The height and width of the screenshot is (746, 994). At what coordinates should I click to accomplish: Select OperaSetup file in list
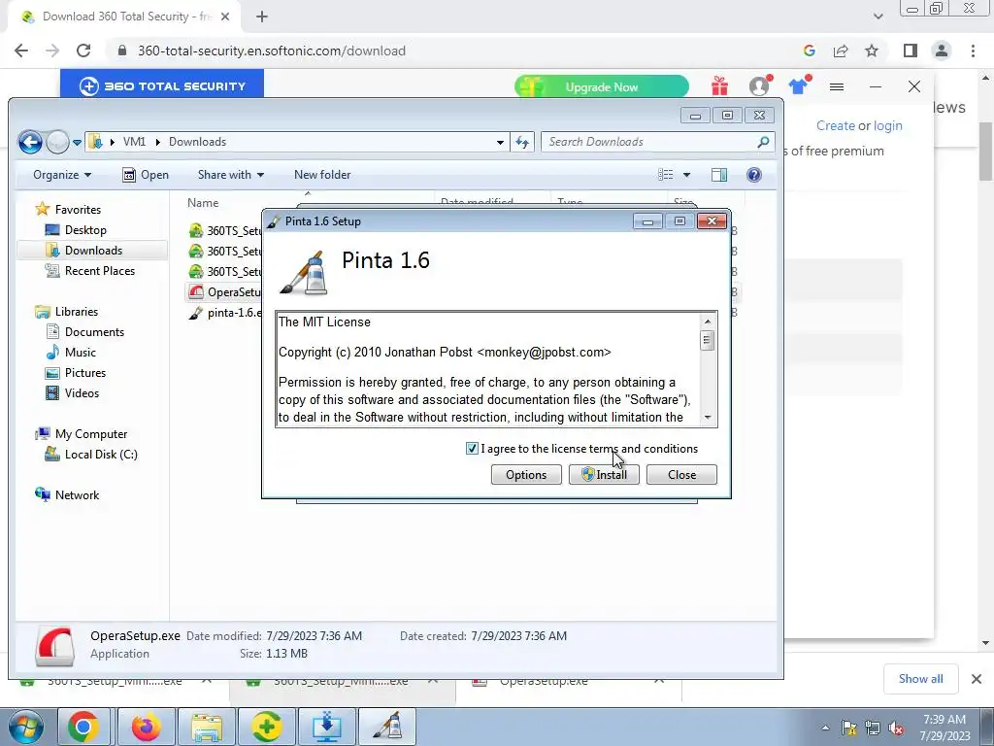point(225,291)
